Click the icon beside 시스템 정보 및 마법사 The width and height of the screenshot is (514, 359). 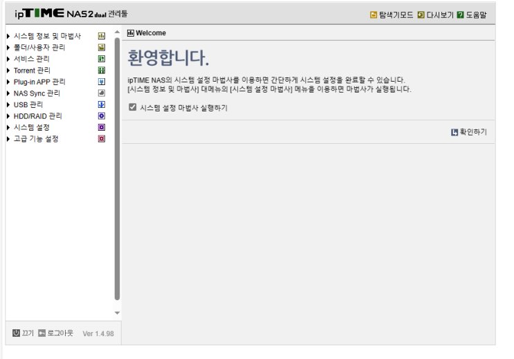pos(102,36)
